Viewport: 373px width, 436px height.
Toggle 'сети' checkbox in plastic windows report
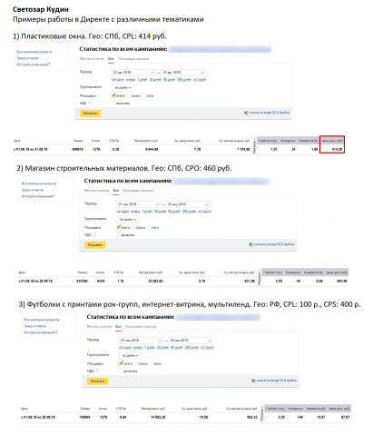tap(144, 96)
